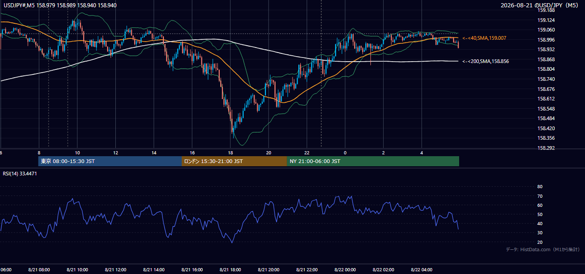
Task: Click hour label 14 under price chart
Action: [x=154, y=153]
